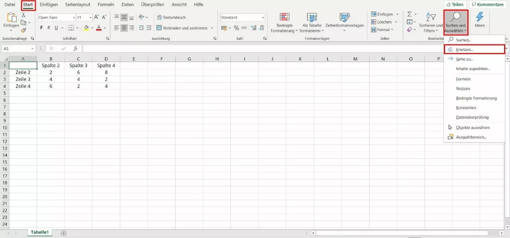Open text orientation angle tool
510x238 pixels.
[x=142, y=17]
